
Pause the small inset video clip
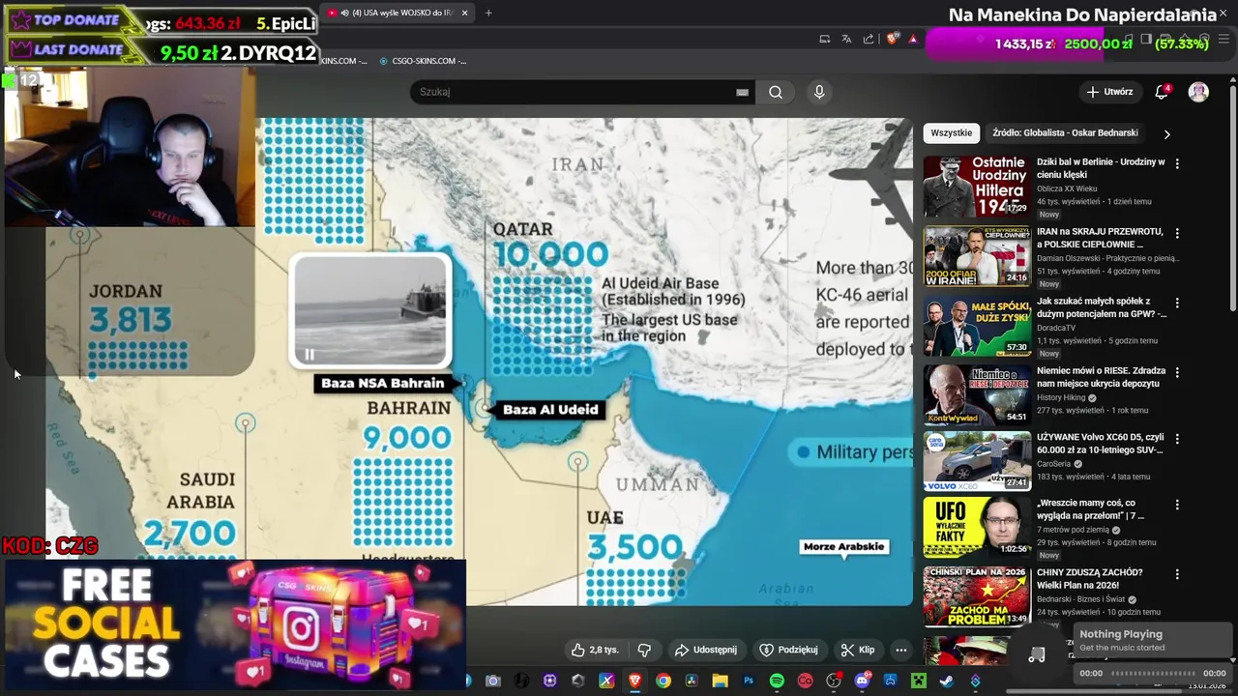(x=309, y=354)
